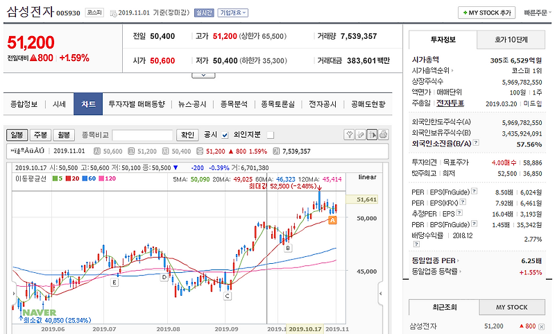This screenshot has width=555, height=334.
Task: Open the 전자공시 tab
Action: coord(323,104)
